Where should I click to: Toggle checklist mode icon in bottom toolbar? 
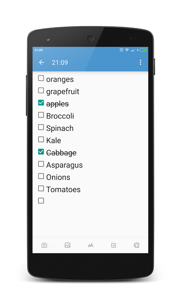(114, 245)
